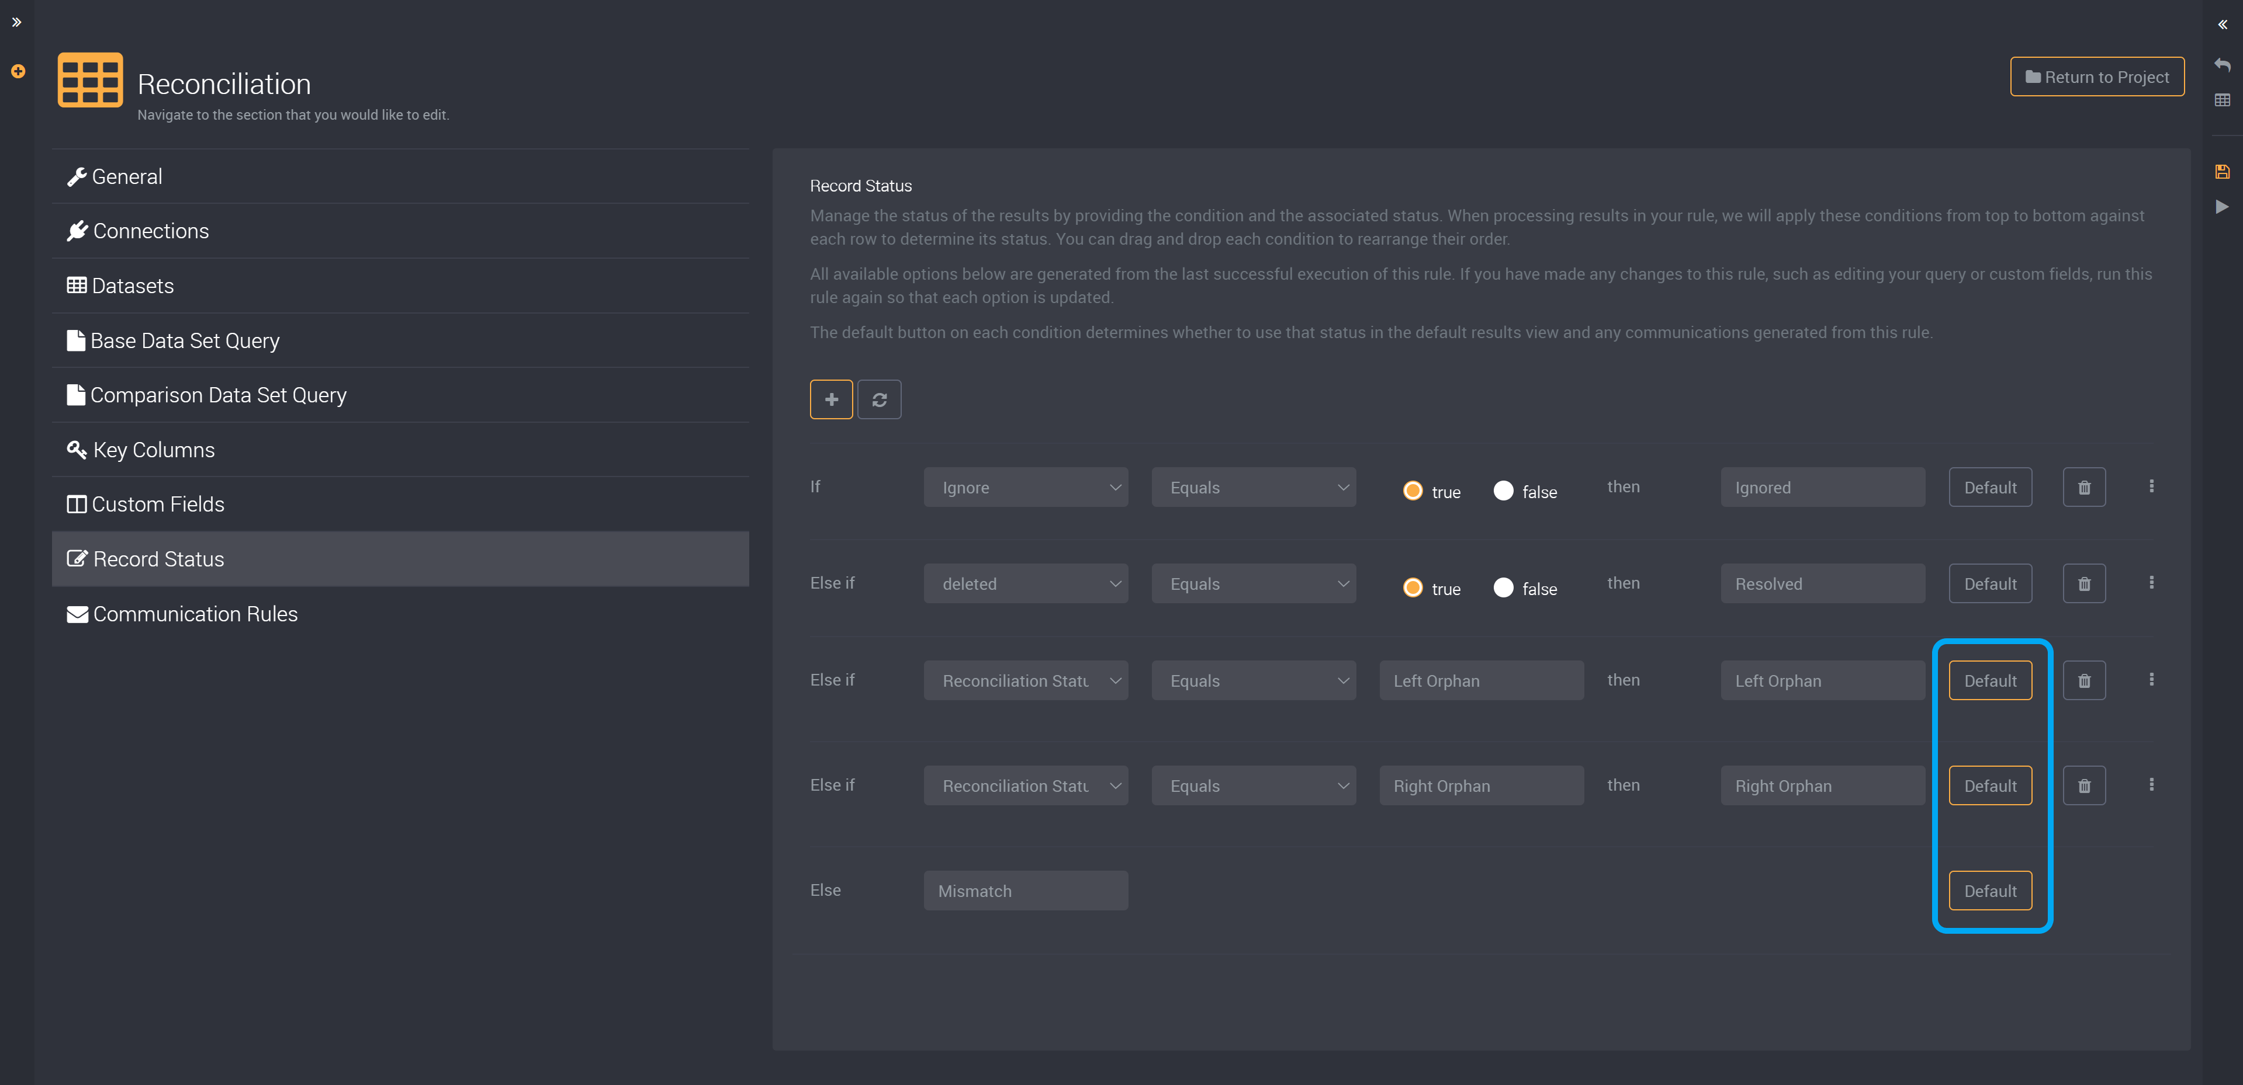Image resolution: width=2243 pixels, height=1085 pixels.
Task: Open Reconciliation Status dropdown in Right Orphan row
Action: pos(1026,785)
